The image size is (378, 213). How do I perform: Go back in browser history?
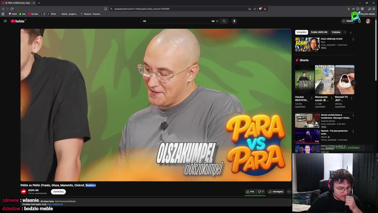[3, 9]
